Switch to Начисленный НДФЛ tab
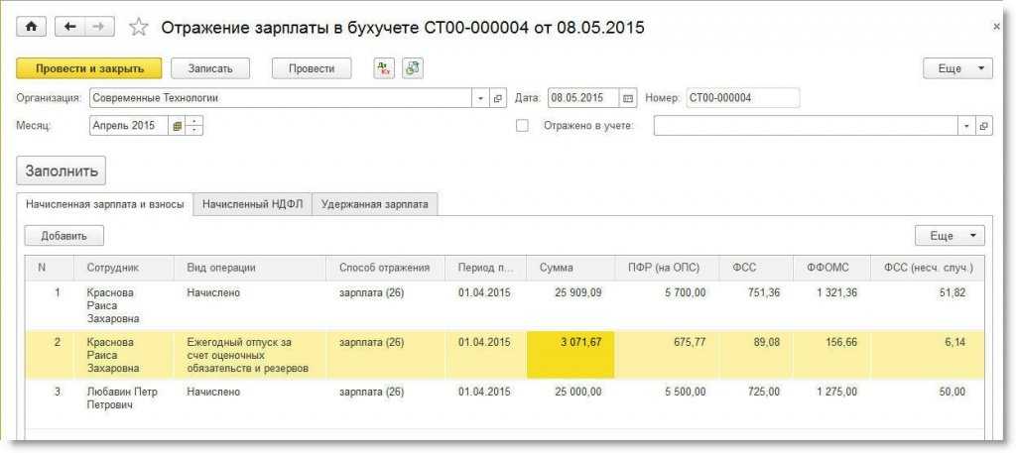The height and width of the screenshot is (453, 1016). [x=252, y=204]
